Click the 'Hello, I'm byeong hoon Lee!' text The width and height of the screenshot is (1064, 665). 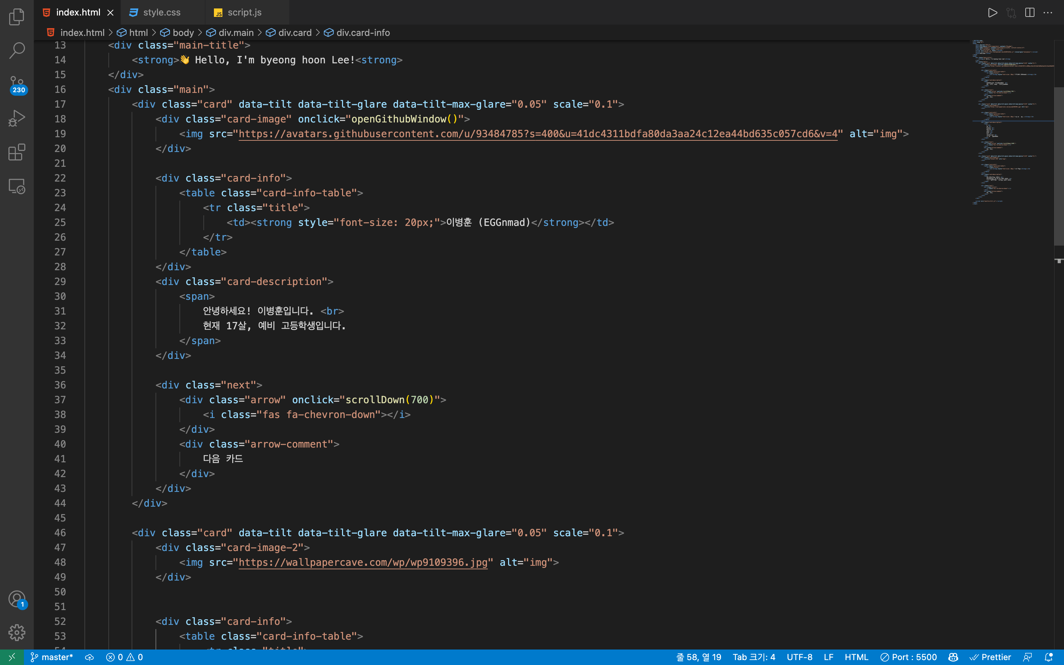275,60
